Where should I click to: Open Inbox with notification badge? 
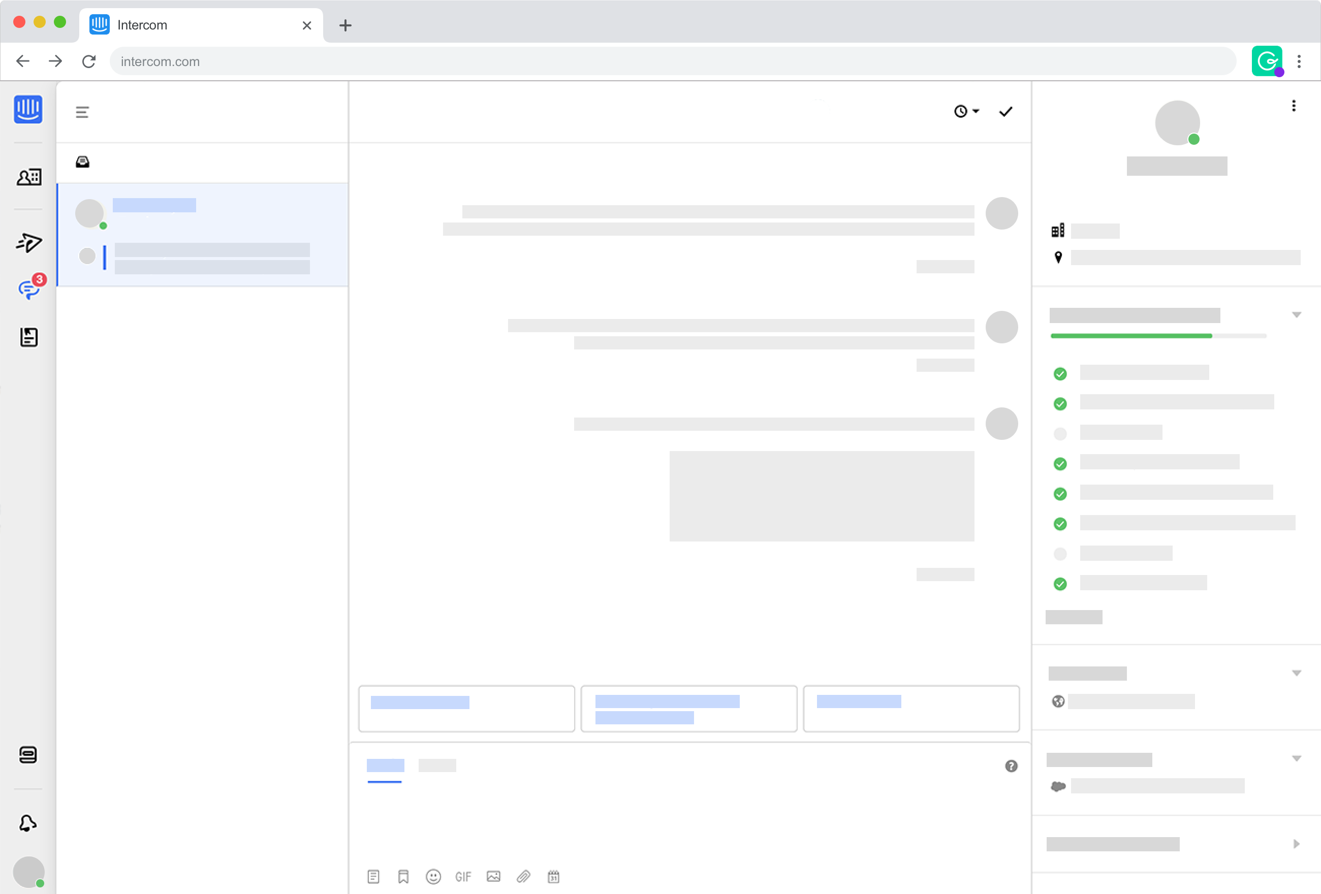tap(28, 290)
